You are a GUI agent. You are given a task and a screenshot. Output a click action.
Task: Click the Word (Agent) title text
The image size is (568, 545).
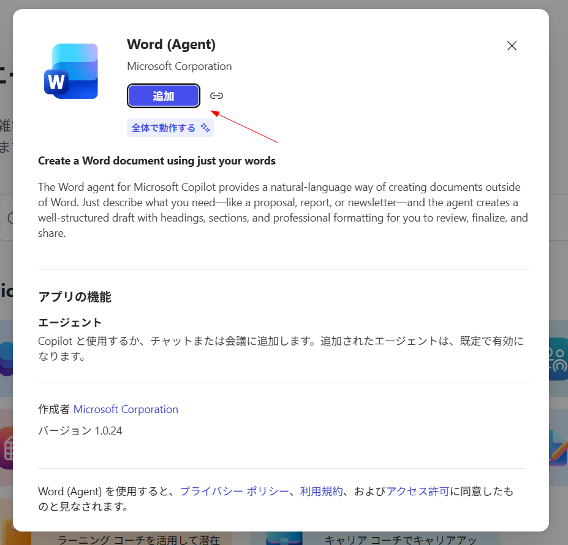(x=171, y=45)
